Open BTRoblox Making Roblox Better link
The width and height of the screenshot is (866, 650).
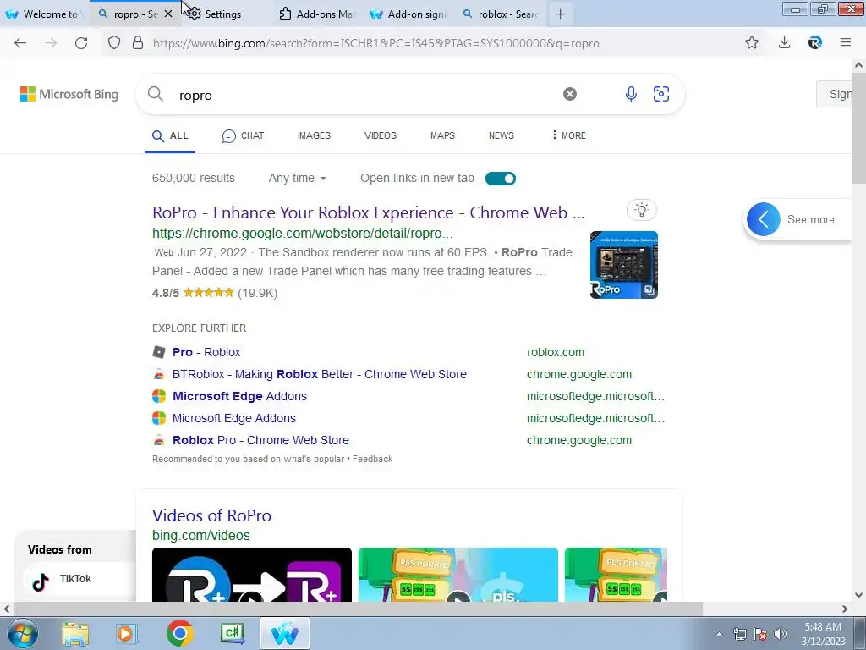319,374
